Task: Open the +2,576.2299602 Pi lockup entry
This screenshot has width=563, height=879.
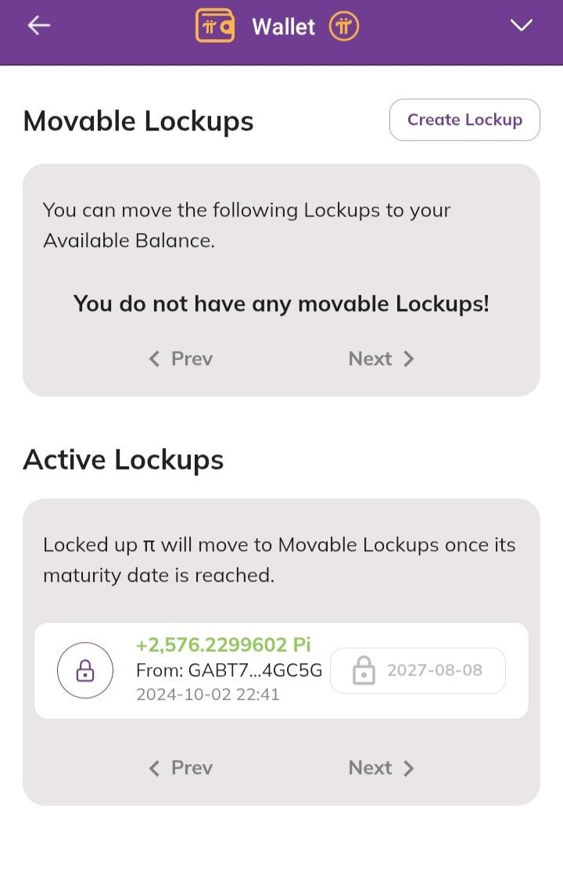Action: [x=223, y=645]
